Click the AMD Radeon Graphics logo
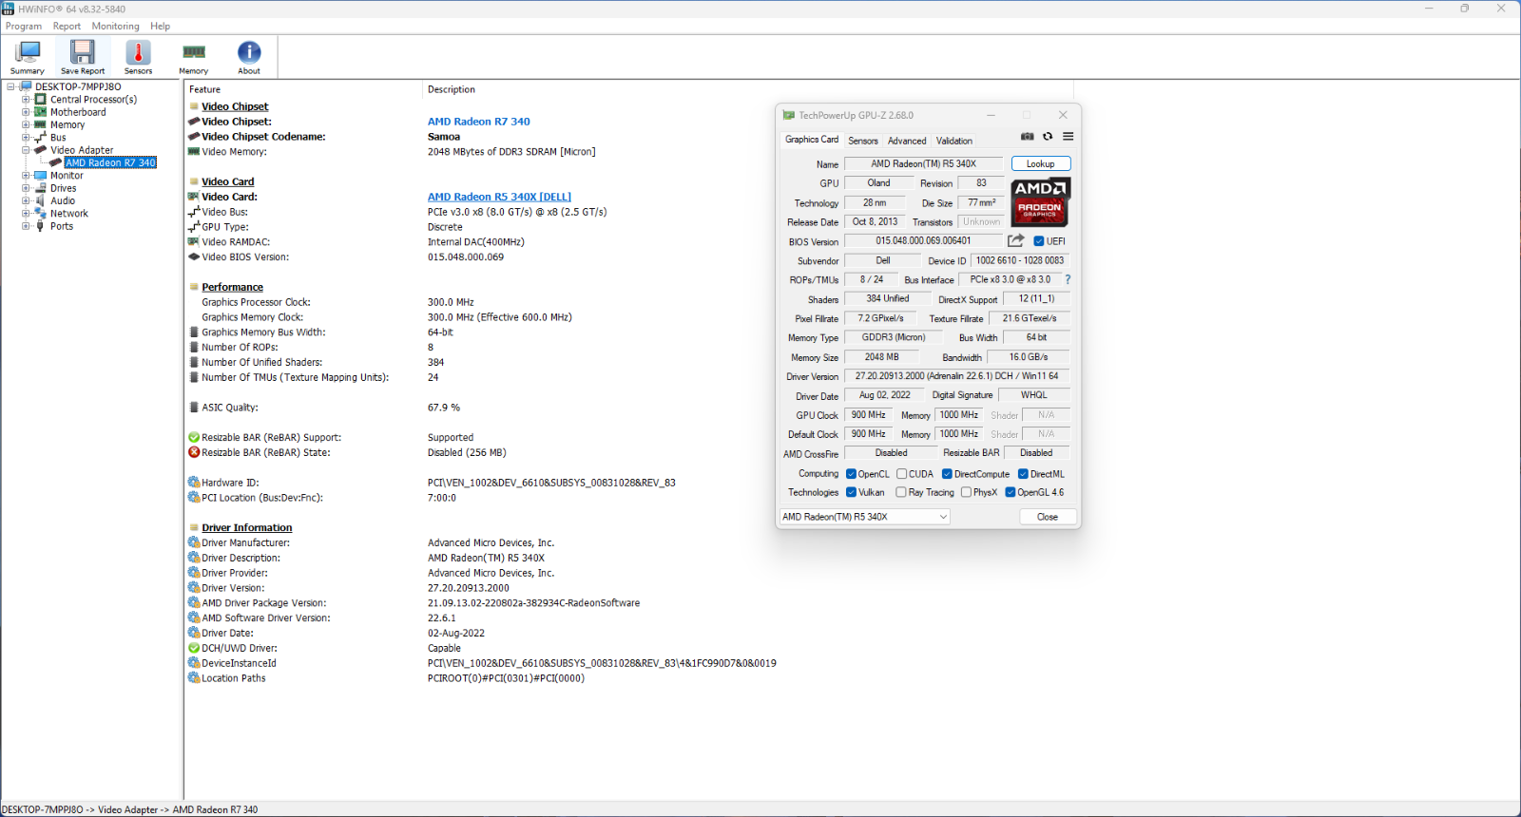Image resolution: width=1521 pixels, height=817 pixels. (1040, 200)
